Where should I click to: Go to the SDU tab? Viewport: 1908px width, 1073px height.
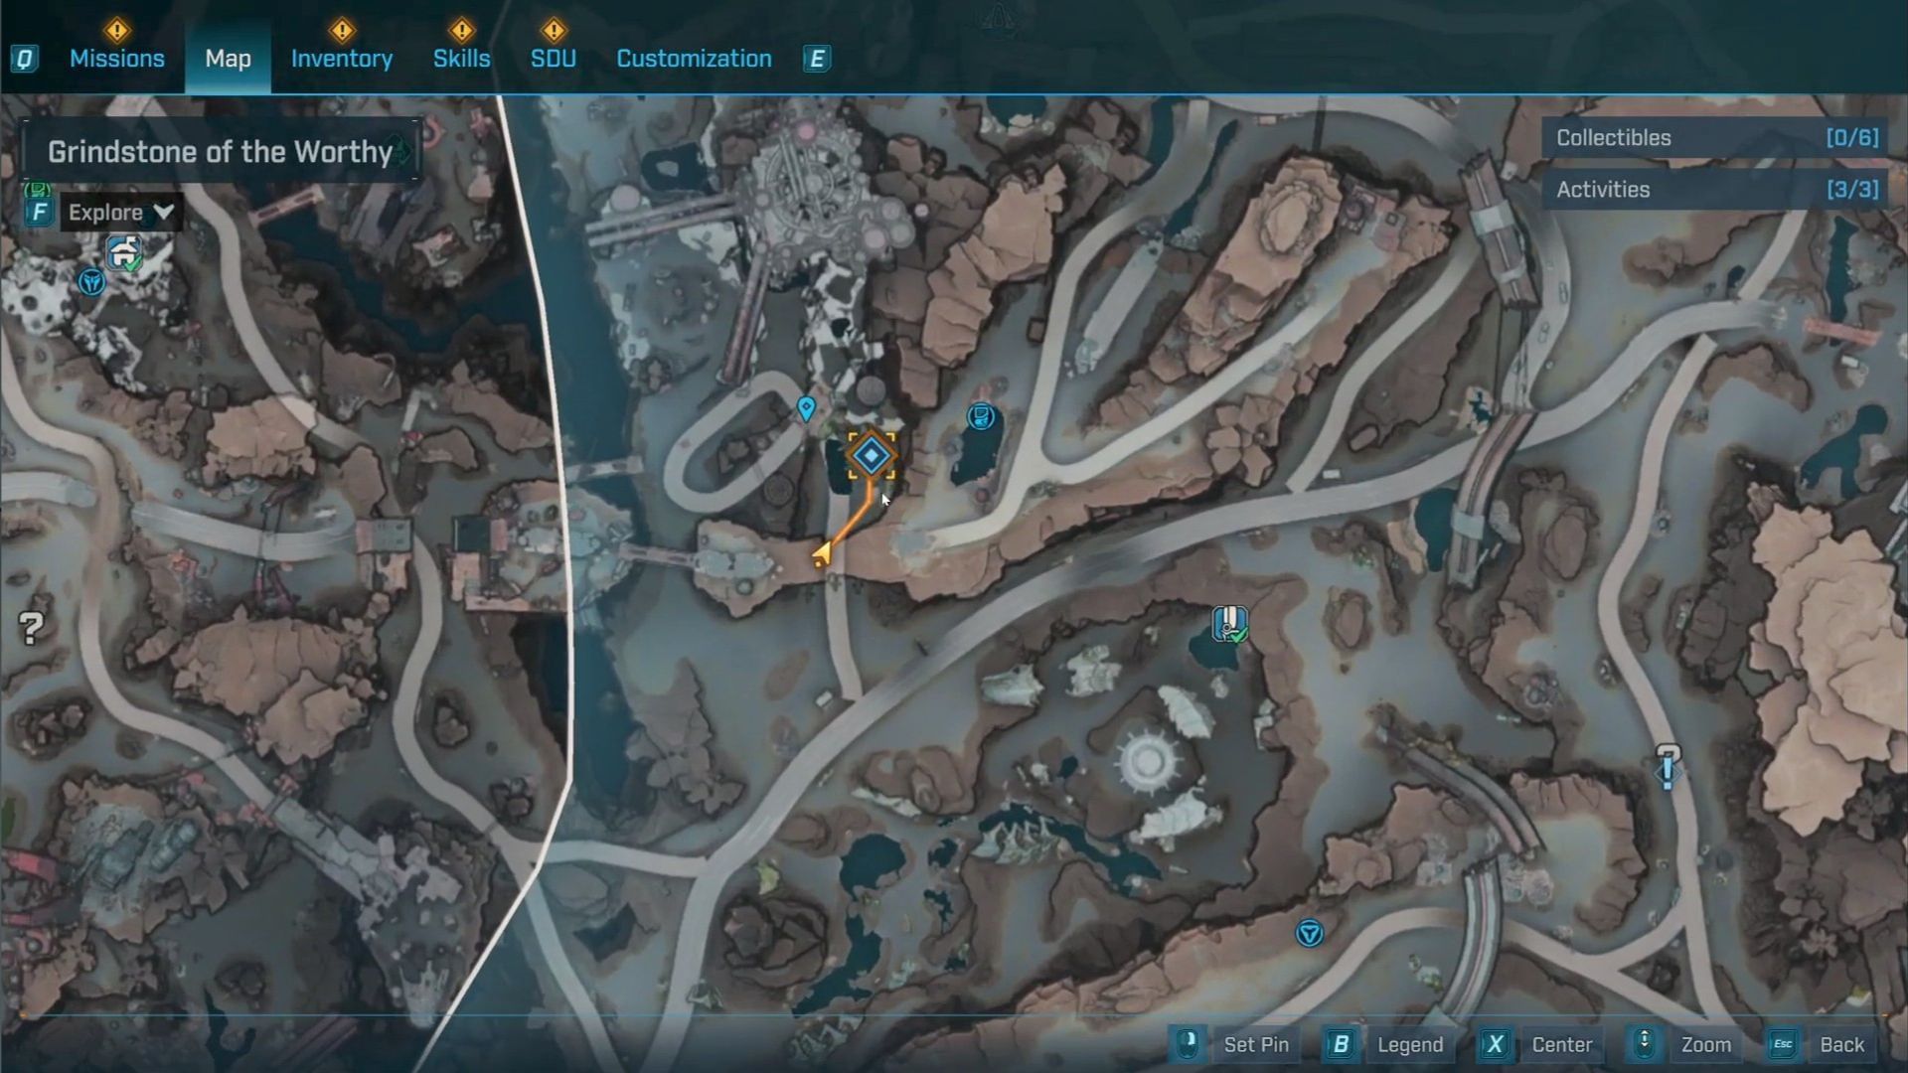point(553,59)
